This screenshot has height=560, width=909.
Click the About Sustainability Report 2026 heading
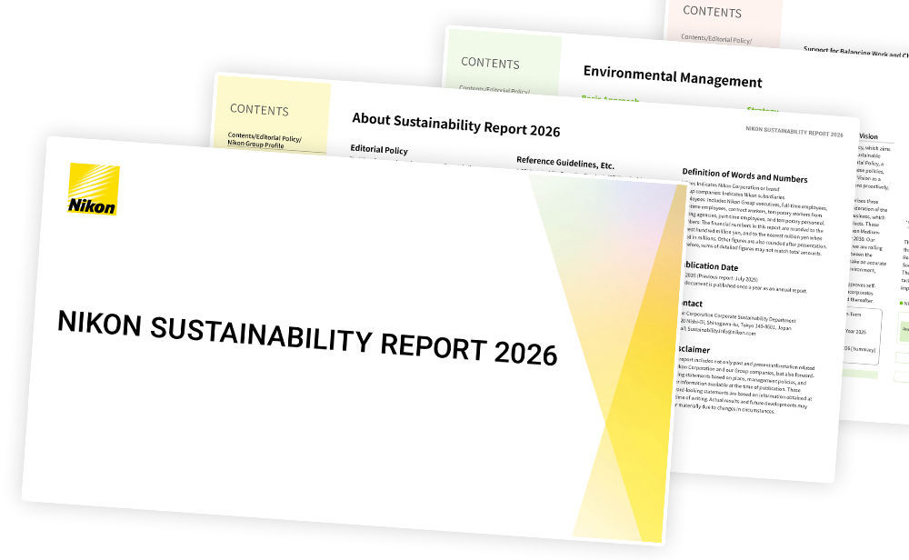click(456, 125)
